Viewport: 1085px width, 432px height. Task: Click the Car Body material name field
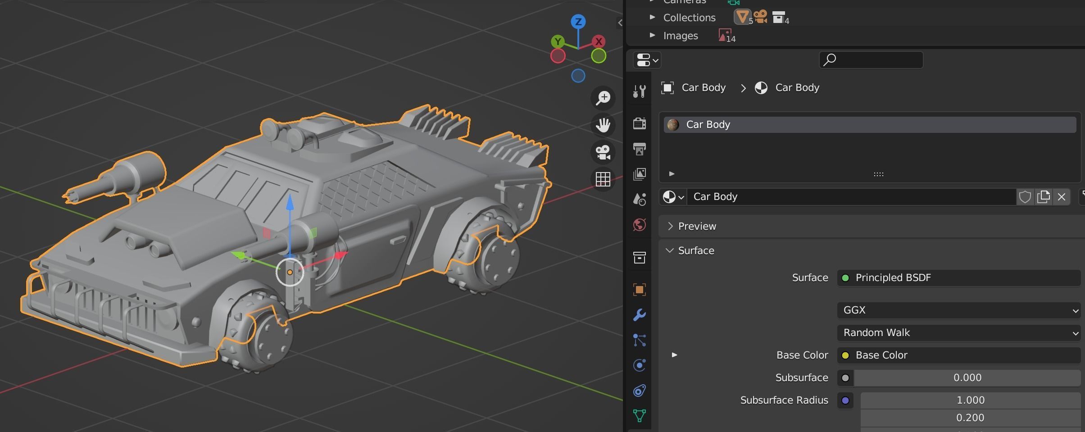pyautogui.click(x=851, y=197)
